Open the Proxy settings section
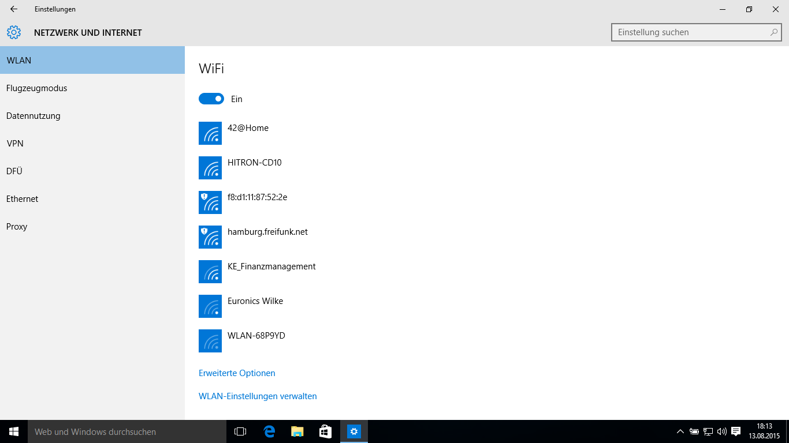The image size is (789, 443). point(17,227)
